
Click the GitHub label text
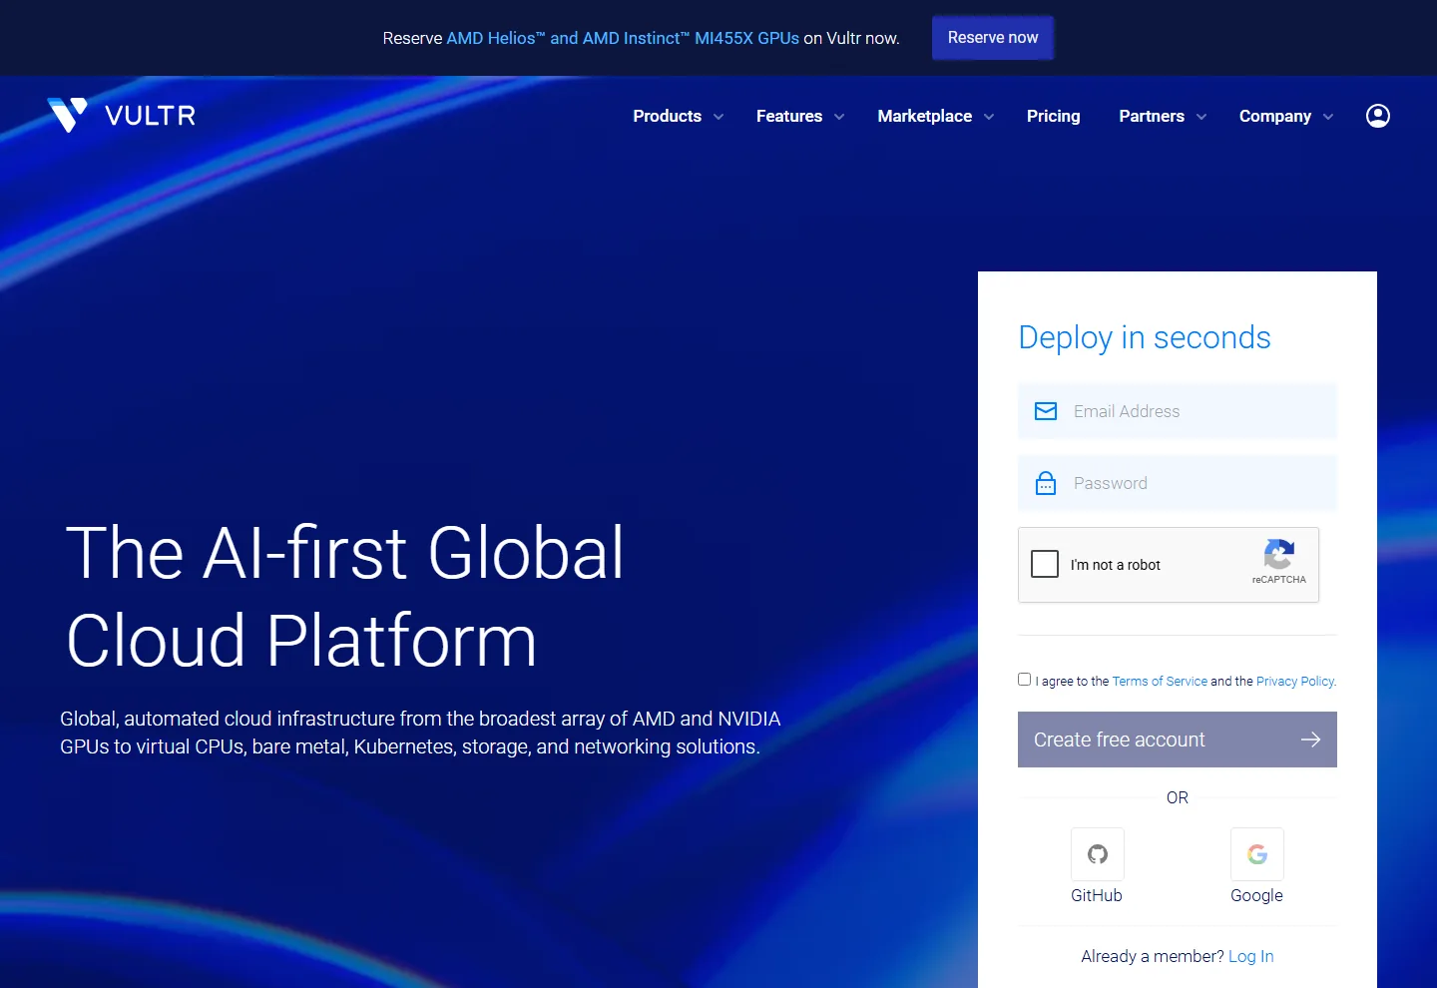coord(1097,895)
